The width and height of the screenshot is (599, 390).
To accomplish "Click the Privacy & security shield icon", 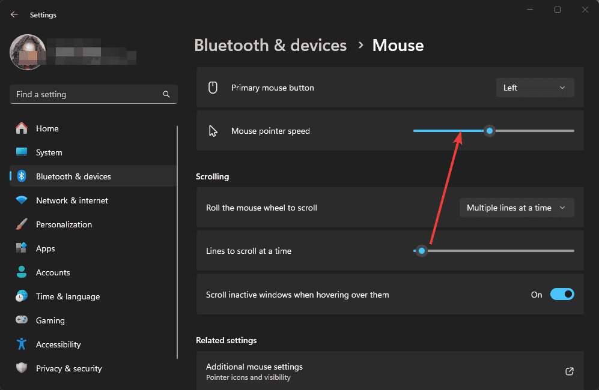I will click(x=22, y=368).
